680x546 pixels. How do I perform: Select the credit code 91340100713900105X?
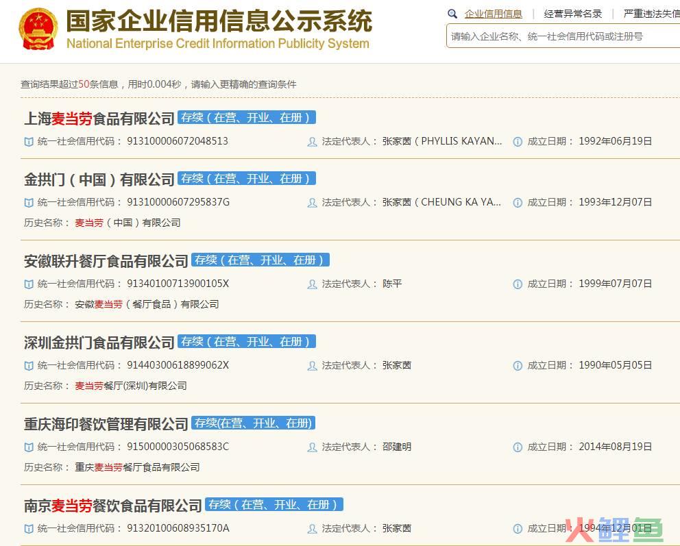pos(178,284)
